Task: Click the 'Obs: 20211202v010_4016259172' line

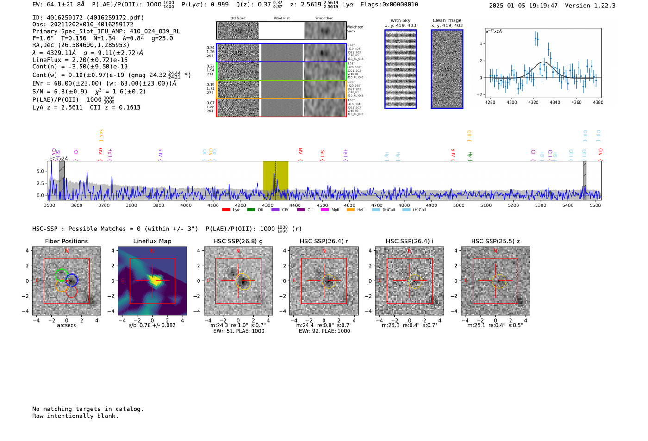Action: pyautogui.click(x=83, y=25)
